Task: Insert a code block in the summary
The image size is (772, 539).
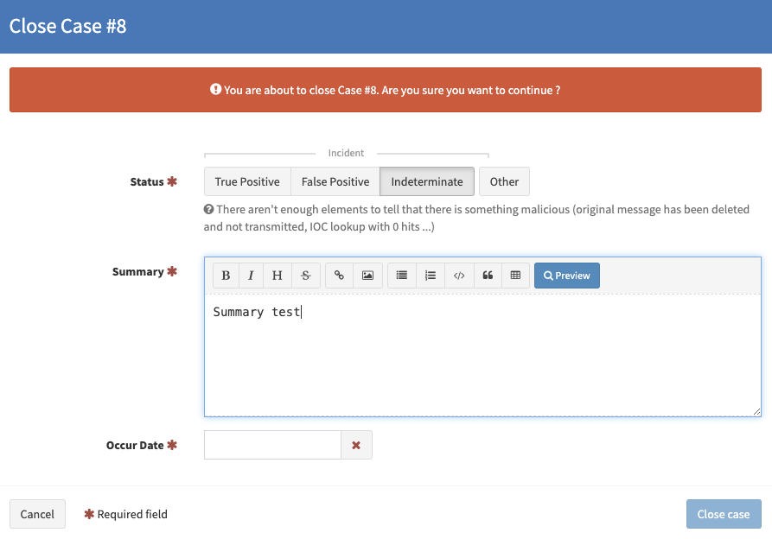Action: [458, 275]
